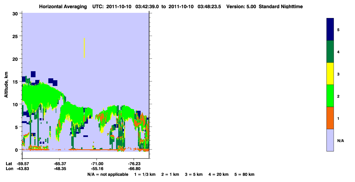
Task: Click the yellow level 3 legend swatch
Action: 330,74
